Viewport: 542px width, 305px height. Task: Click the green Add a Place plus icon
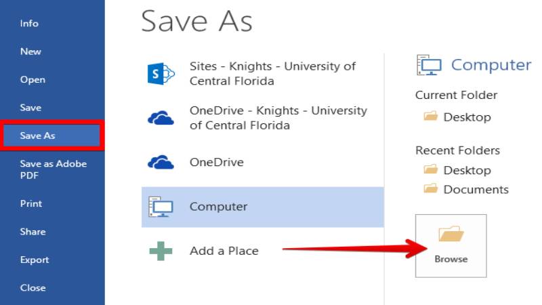(161, 251)
